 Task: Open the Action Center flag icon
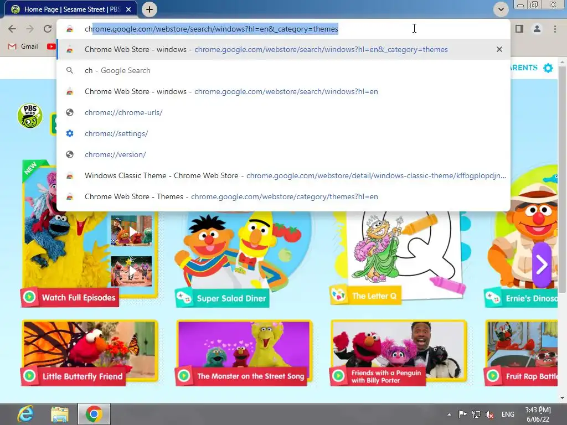pos(462,414)
